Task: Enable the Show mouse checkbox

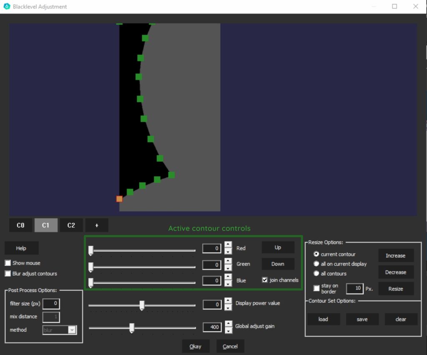Action: 8,263
